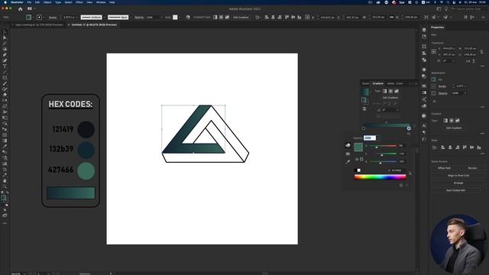Open the gradient angle dropdown
Screen dimensions: 489x275
point(397,110)
